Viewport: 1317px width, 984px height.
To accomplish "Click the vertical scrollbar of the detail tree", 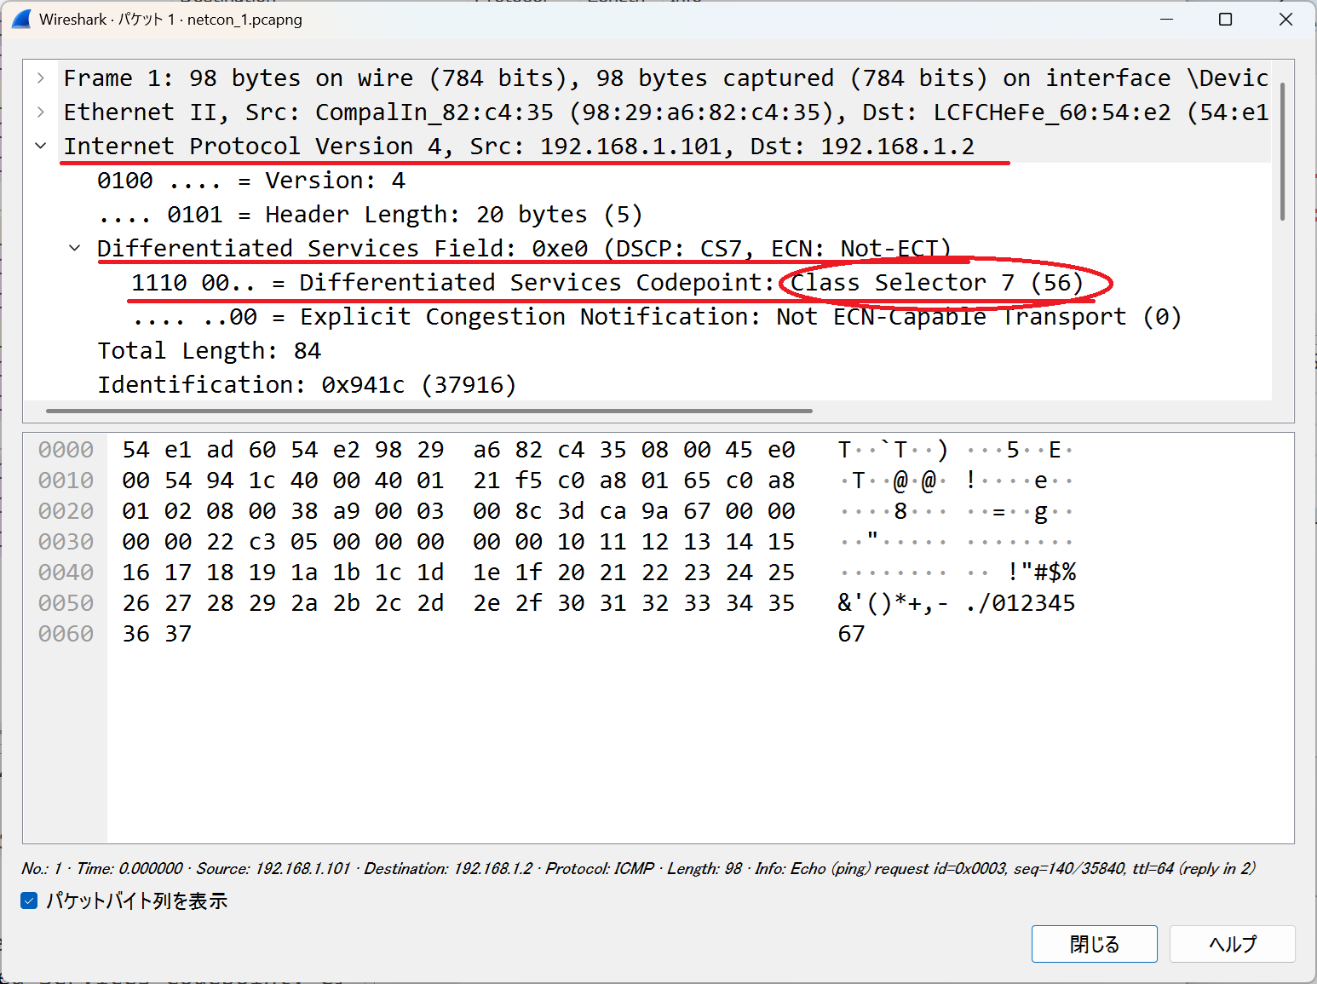I will 1283,152.
